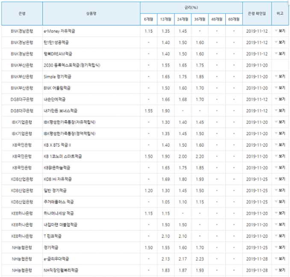Select product name 2030 등록엑스포적금(정기적립식)
290x277 pixels.
(72, 65)
